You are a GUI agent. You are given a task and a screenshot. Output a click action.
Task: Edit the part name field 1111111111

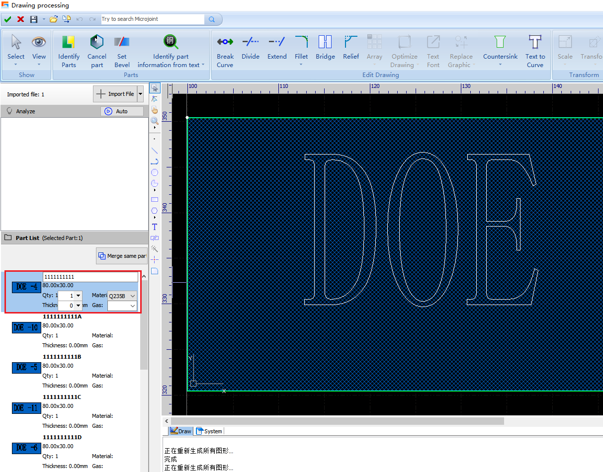90,277
